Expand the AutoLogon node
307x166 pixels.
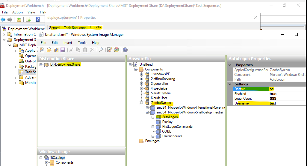tap(153, 117)
